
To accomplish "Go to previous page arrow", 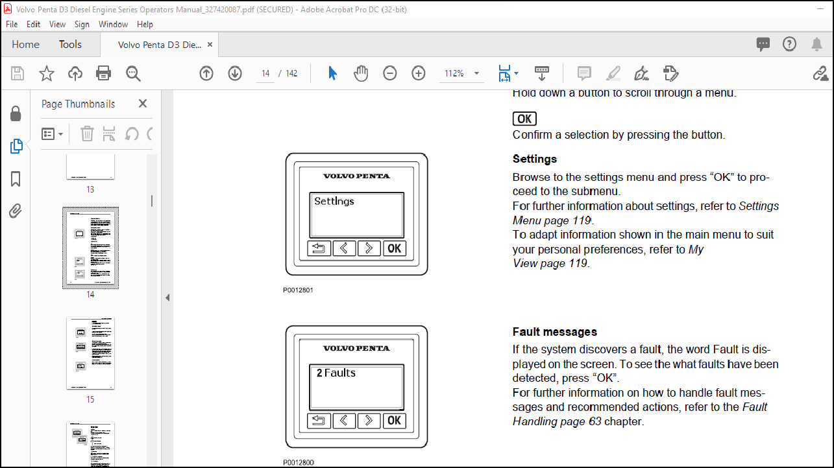I will [206, 73].
